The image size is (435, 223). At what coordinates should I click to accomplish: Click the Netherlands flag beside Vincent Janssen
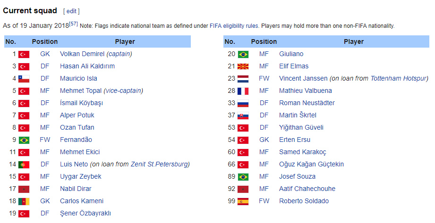tap(243, 79)
